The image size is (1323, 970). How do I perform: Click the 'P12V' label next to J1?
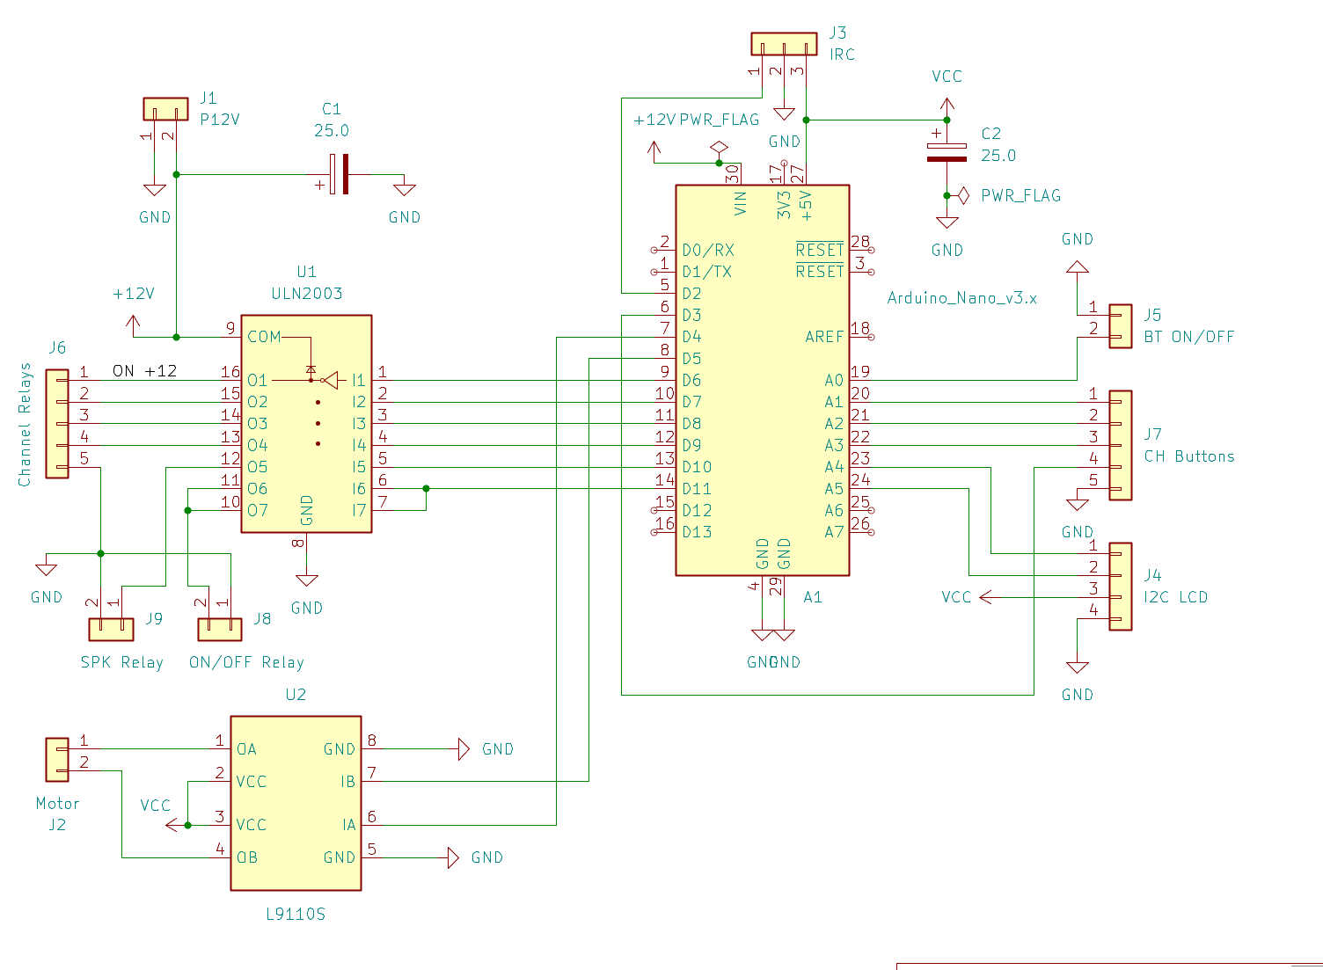[220, 120]
